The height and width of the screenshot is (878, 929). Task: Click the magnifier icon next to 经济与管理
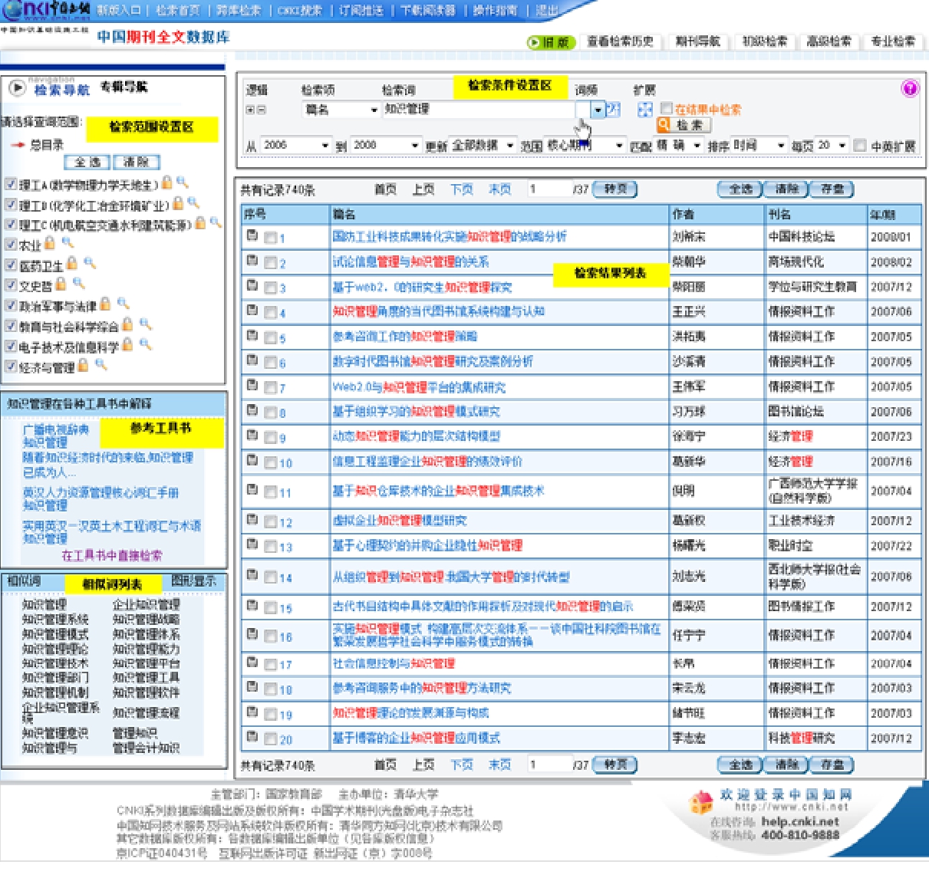pos(100,365)
